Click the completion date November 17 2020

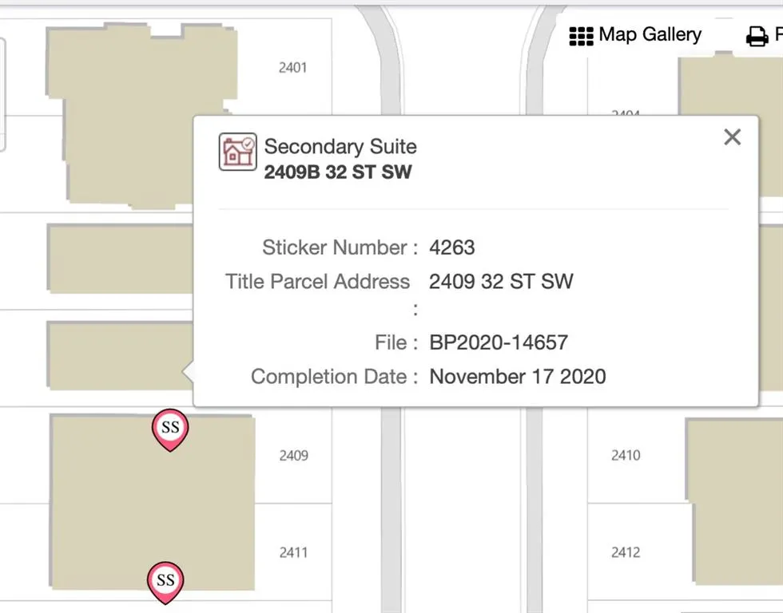tap(518, 377)
